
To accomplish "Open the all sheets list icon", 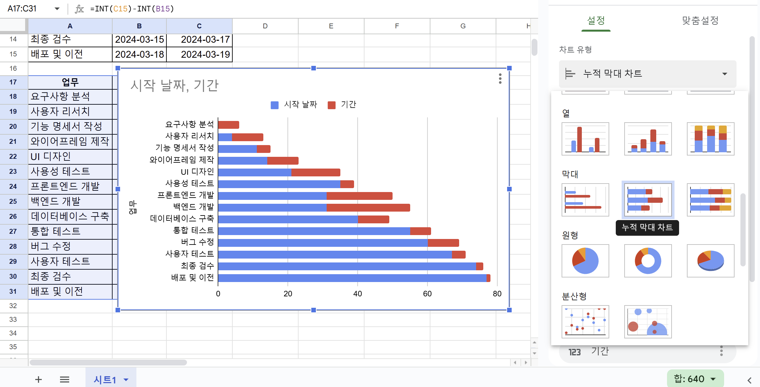I will pyautogui.click(x=65, y=379).
